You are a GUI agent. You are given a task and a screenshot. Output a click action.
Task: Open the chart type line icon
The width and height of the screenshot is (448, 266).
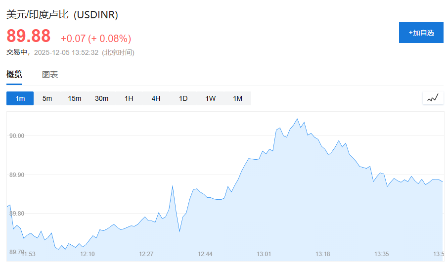coord(433,98)
